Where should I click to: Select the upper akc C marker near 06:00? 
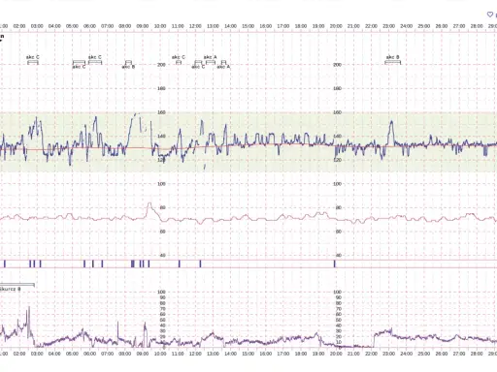tap(95, 59)
